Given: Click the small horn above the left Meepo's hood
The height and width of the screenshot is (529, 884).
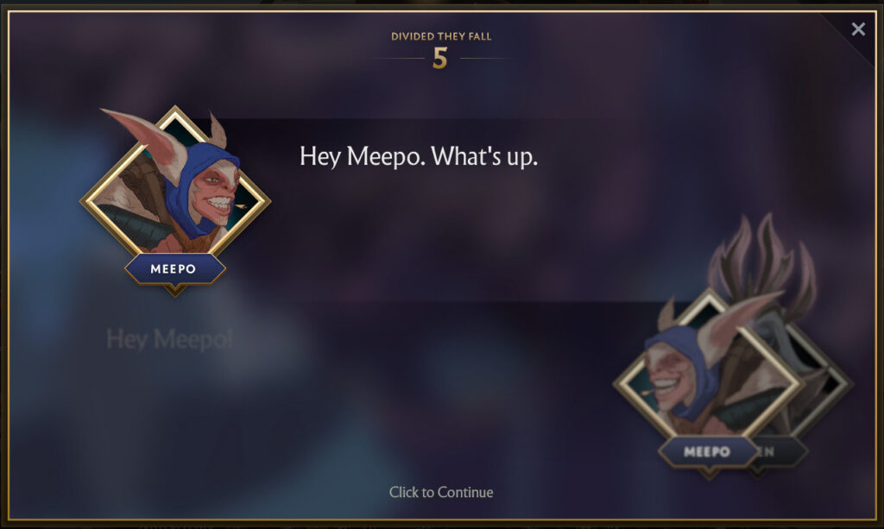Looking at the screenshot, I should [x=218, y=130].
